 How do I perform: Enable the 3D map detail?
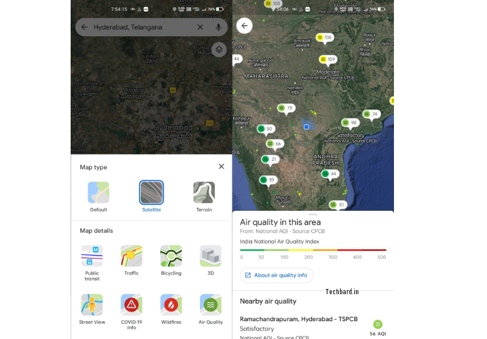(211, 260)
